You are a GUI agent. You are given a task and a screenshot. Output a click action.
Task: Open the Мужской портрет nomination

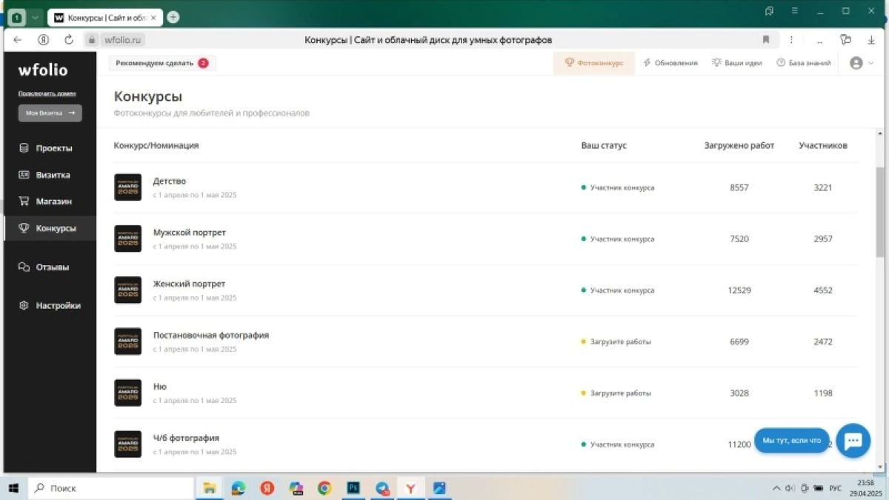190,233
